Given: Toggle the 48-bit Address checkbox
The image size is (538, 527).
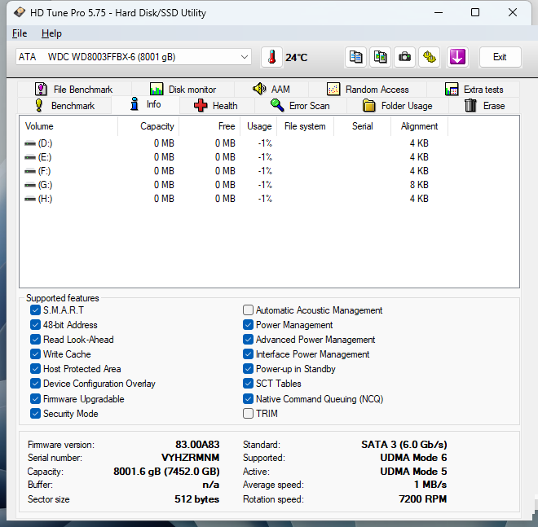Looking at the screenshot, I should click(35, 325).
